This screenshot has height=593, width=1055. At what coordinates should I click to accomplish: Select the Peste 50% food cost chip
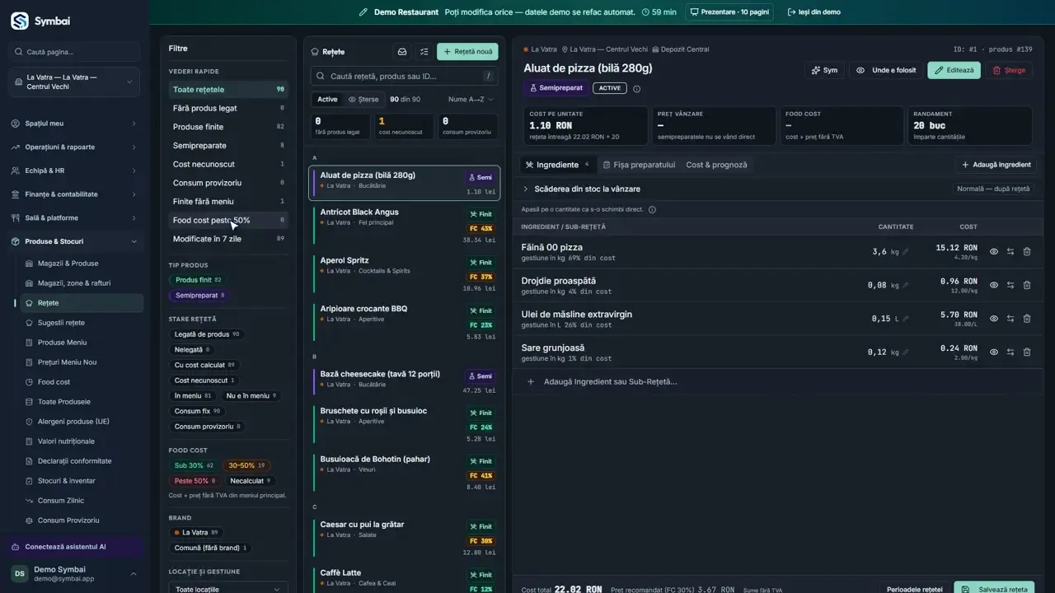195,481
